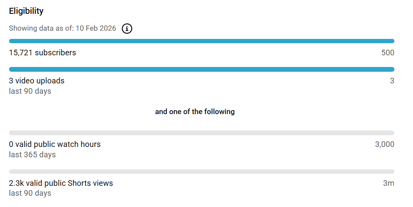Select the 2.3k valid public Shorts views label
Viewport: 413px width, 207px height.
61,183
